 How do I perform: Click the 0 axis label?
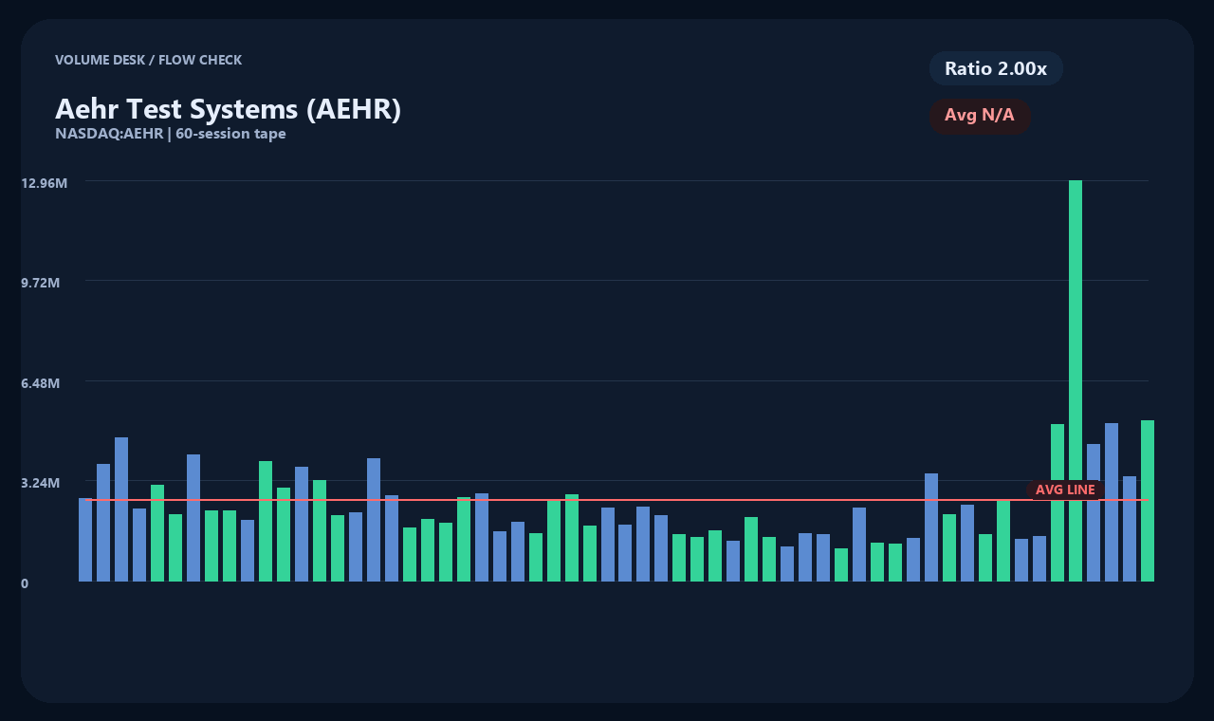[25, 583]
